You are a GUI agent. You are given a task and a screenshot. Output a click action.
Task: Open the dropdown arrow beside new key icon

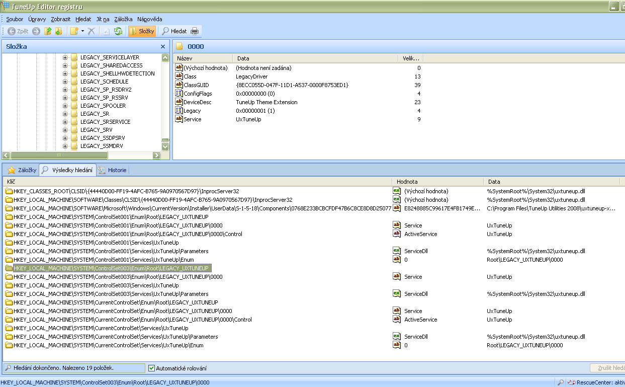[82, 31]
